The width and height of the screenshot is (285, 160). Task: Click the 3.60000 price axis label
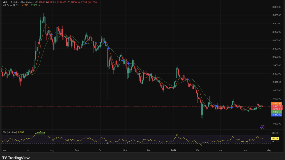tap(277, 15)
